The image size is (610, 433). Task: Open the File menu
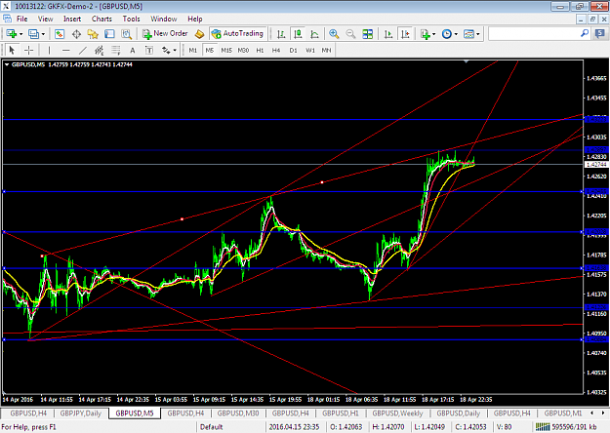pyautogui.click(x=21, y=19)
